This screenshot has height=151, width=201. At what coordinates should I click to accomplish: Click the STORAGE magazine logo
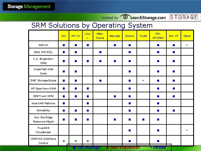point(184,17)
